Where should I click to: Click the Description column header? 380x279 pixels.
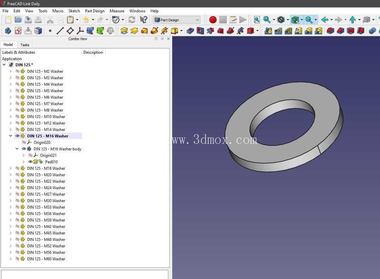[x=93, y=52]
